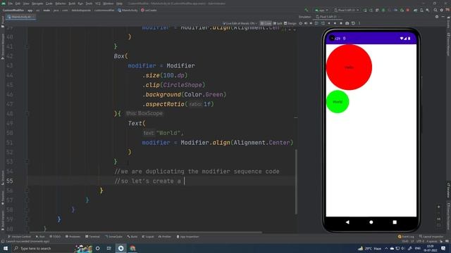The height and width of the screenshot is (253, 451).
Task: Switch editor to Split view mode
Action: pos(278,23)
